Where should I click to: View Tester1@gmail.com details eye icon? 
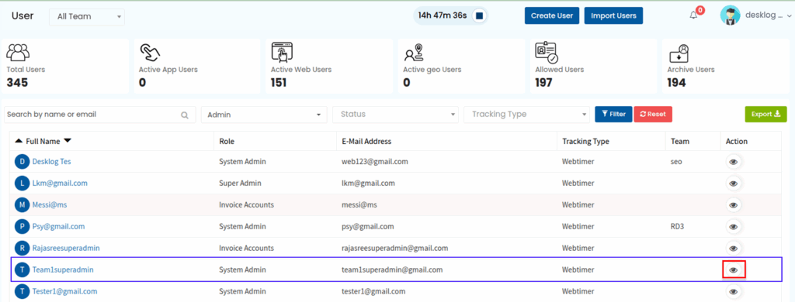(733, 291)
